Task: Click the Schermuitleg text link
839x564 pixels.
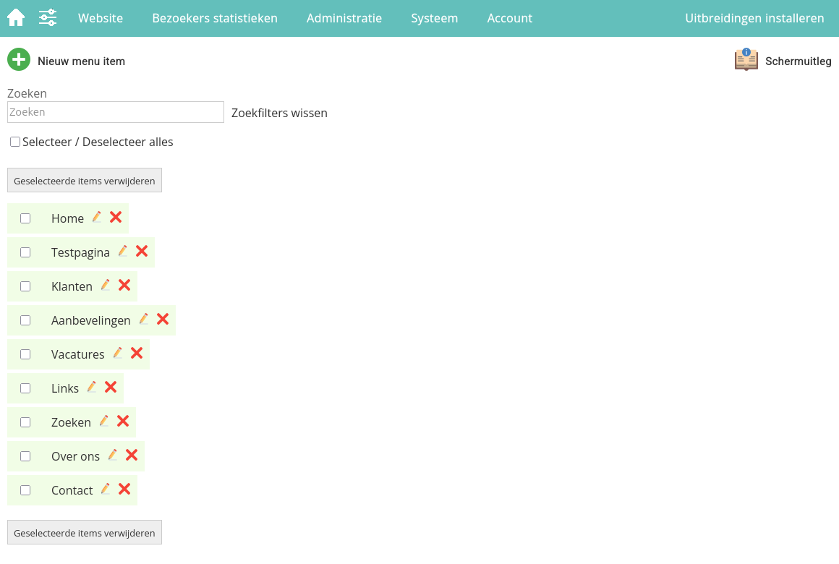Action: (x=798, y=61)
